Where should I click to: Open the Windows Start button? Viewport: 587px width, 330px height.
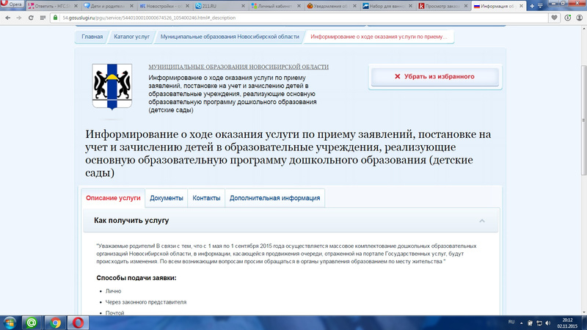11,322
